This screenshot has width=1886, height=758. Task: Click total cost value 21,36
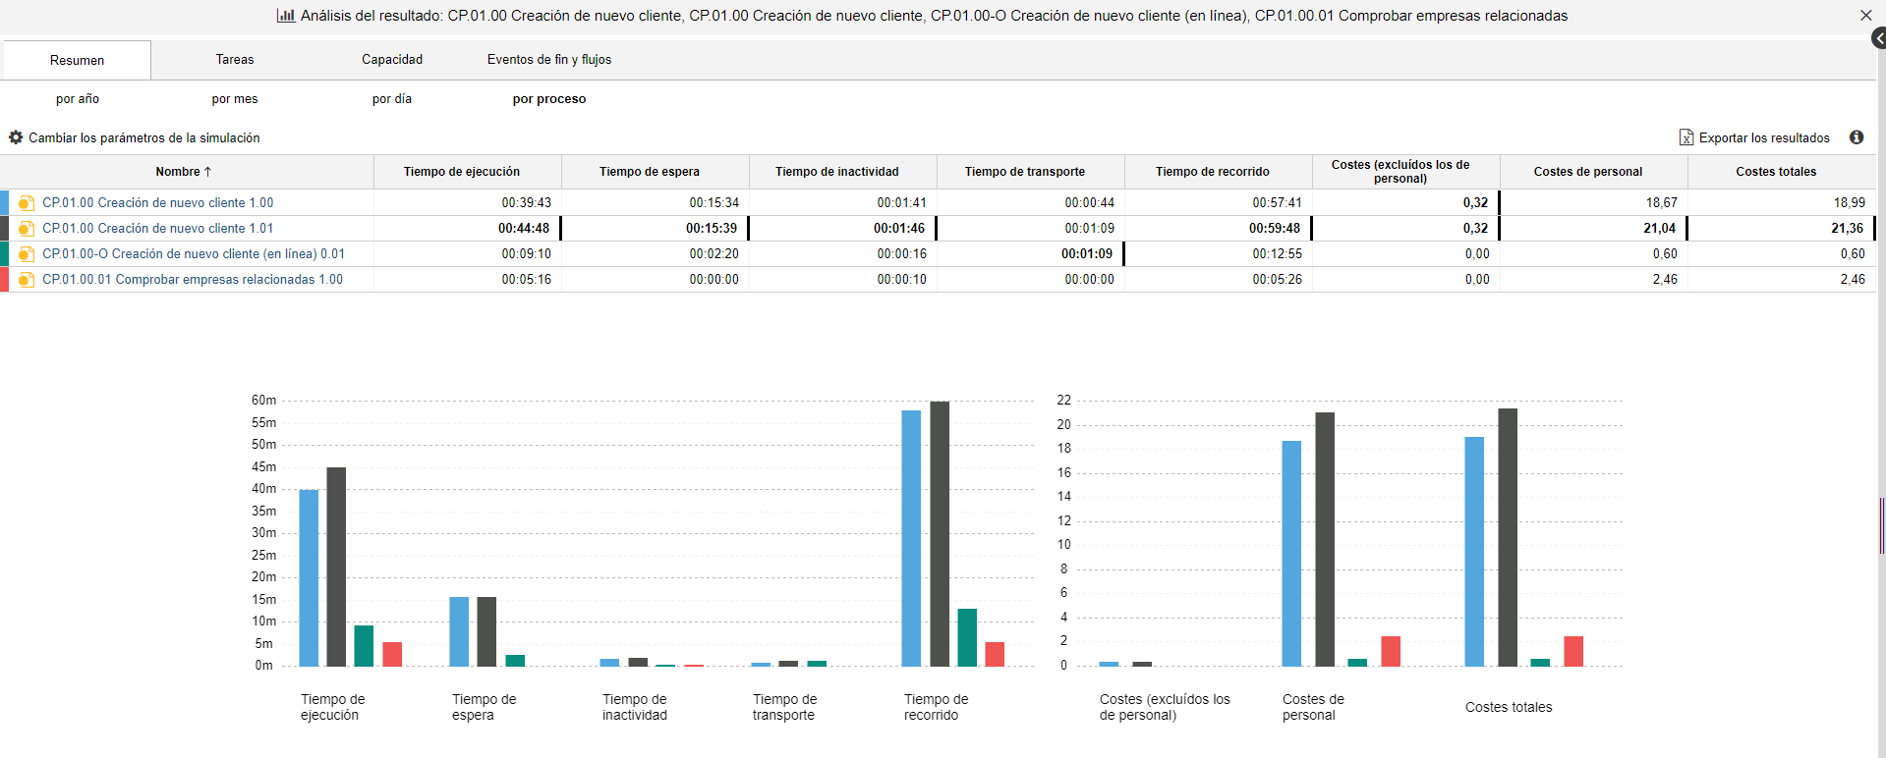pyautogui.click(x=1848, y=229)
